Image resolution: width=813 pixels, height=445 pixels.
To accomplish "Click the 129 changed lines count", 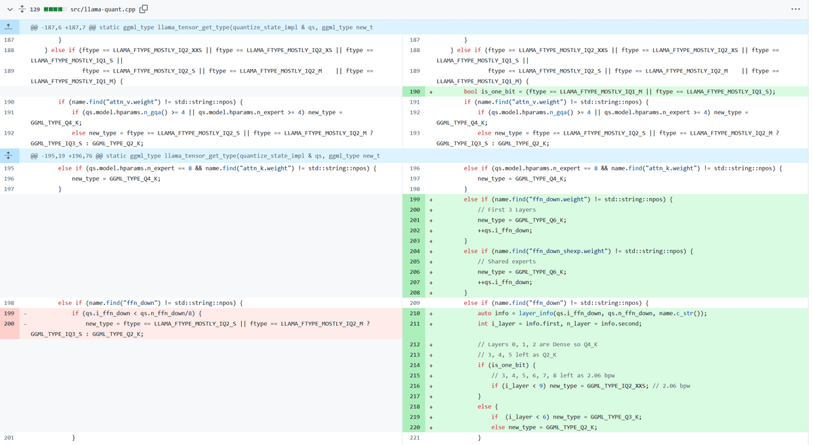I will [35, 9].
